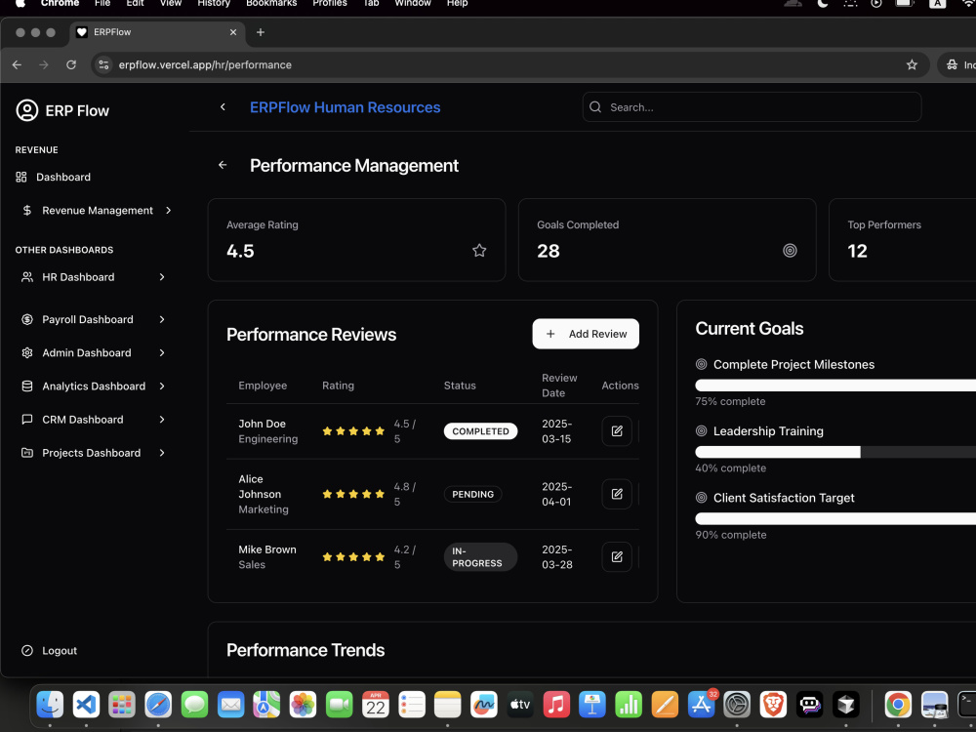Image resolution: width=976 pixels, height=732 pixels.
Task: Click the Admin Dashboard gear icon
Action: pos(26,353)
